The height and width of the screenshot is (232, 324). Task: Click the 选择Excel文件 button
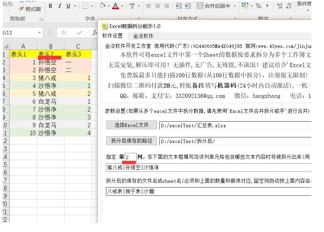(131, 125)
